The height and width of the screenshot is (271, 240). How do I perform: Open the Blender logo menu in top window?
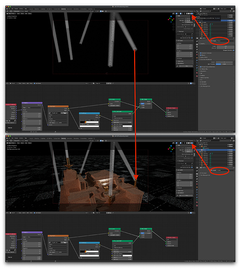(x=7, y=9)
